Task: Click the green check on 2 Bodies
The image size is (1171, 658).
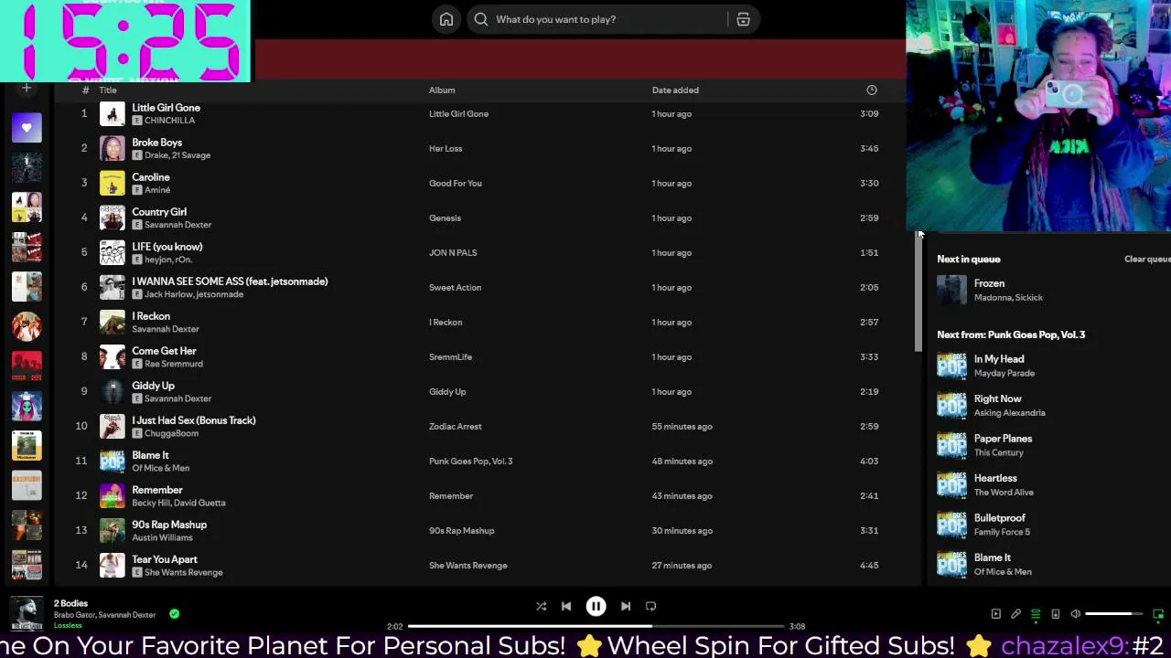Action: pos(174,614)
